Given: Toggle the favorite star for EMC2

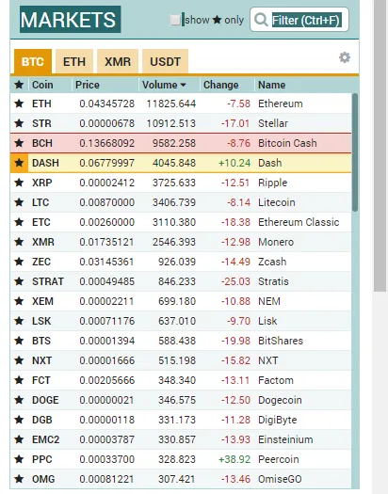Looking at the screenshot, I should coord(19,439).
